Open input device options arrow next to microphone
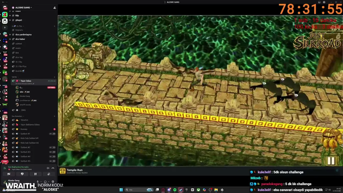The width and height of the screenshot is (343, 193). tap(41, 182)
